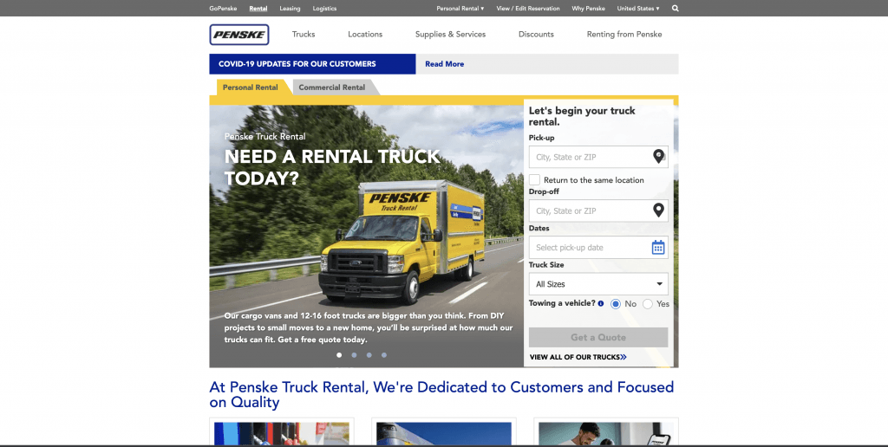Click the COVID-19 Updates banner
888x447 pixels.
312,64
